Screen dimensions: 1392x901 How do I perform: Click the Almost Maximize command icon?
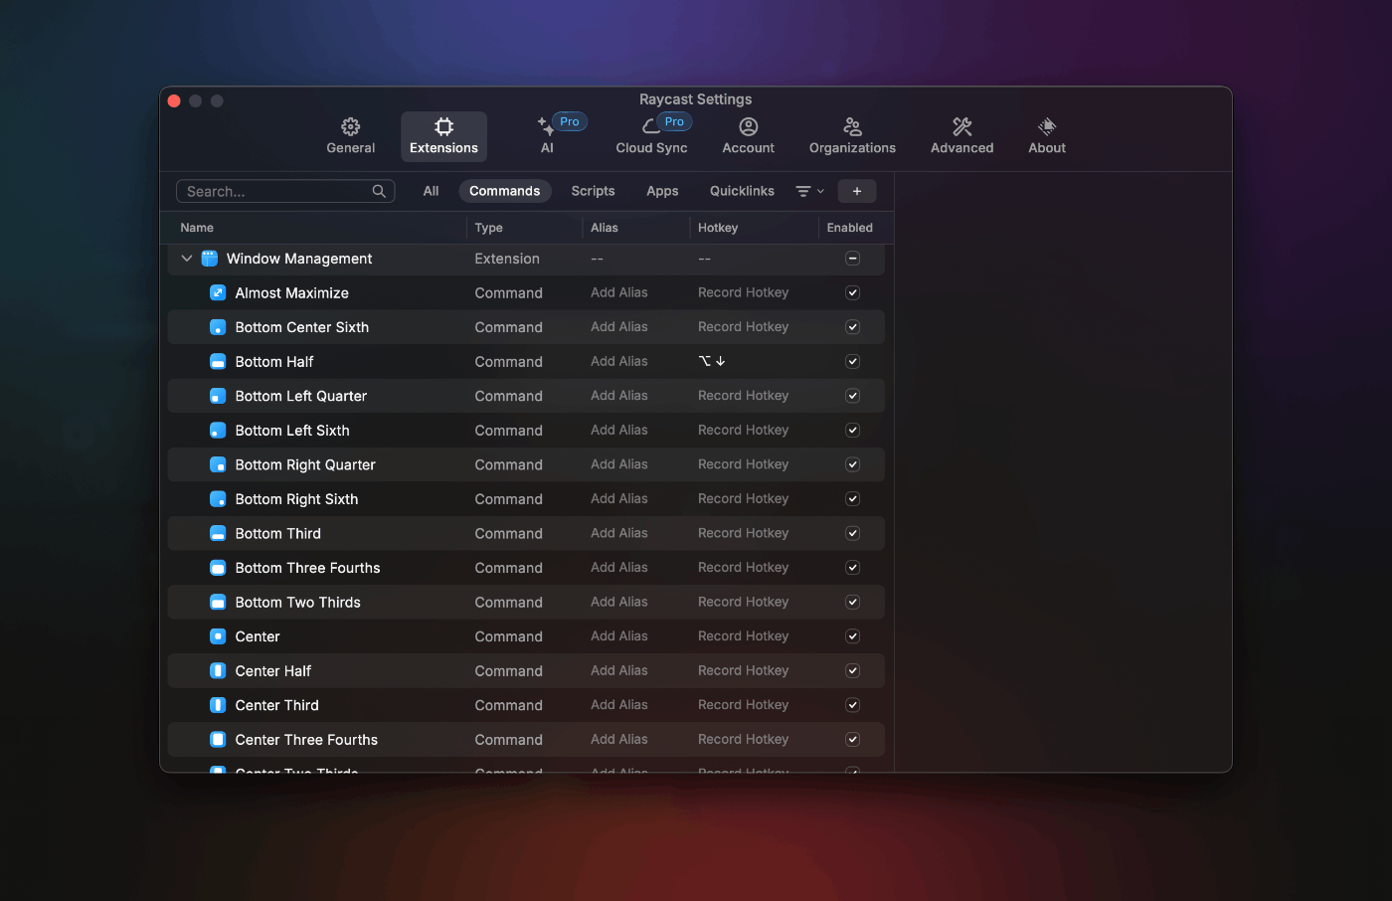(218, 292)
